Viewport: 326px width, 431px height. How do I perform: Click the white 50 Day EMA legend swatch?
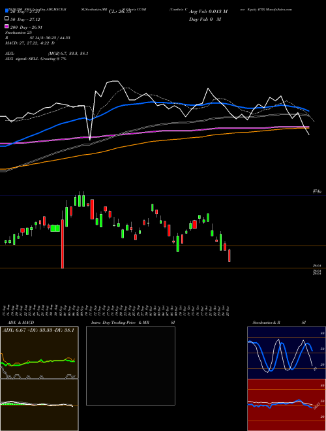point(7,19)
